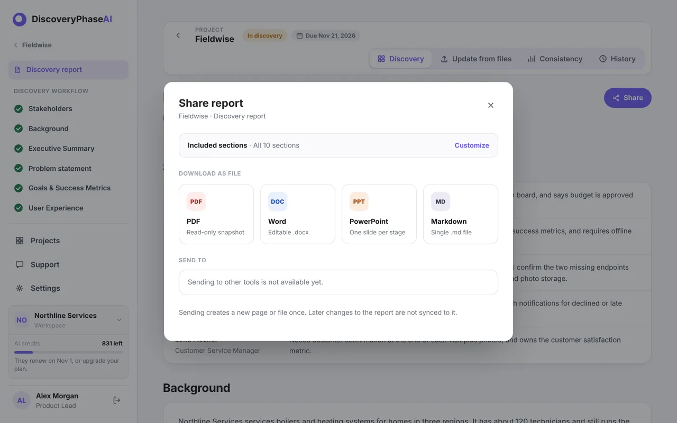Close the Share report dialog
677x423 pixels.
pyautogui.click(x=491, y=105)
